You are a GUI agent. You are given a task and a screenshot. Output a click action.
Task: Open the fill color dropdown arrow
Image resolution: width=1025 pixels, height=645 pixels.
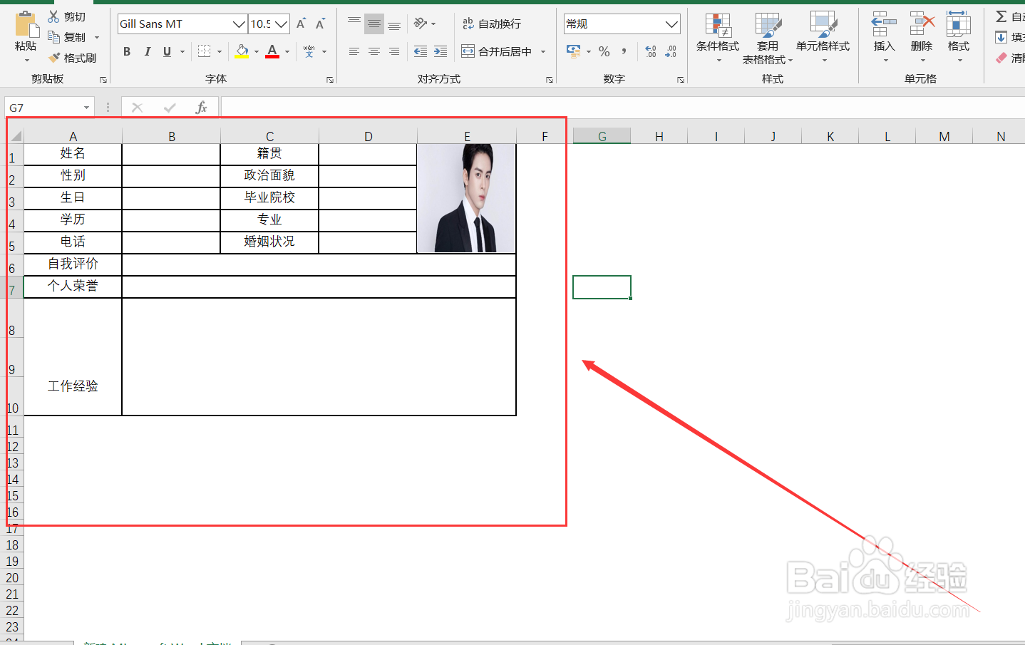click(x=256, y=51)
